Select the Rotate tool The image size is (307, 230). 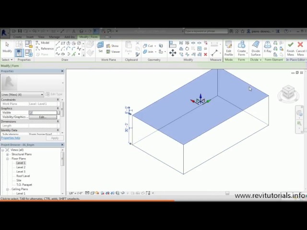coord(187,48)
